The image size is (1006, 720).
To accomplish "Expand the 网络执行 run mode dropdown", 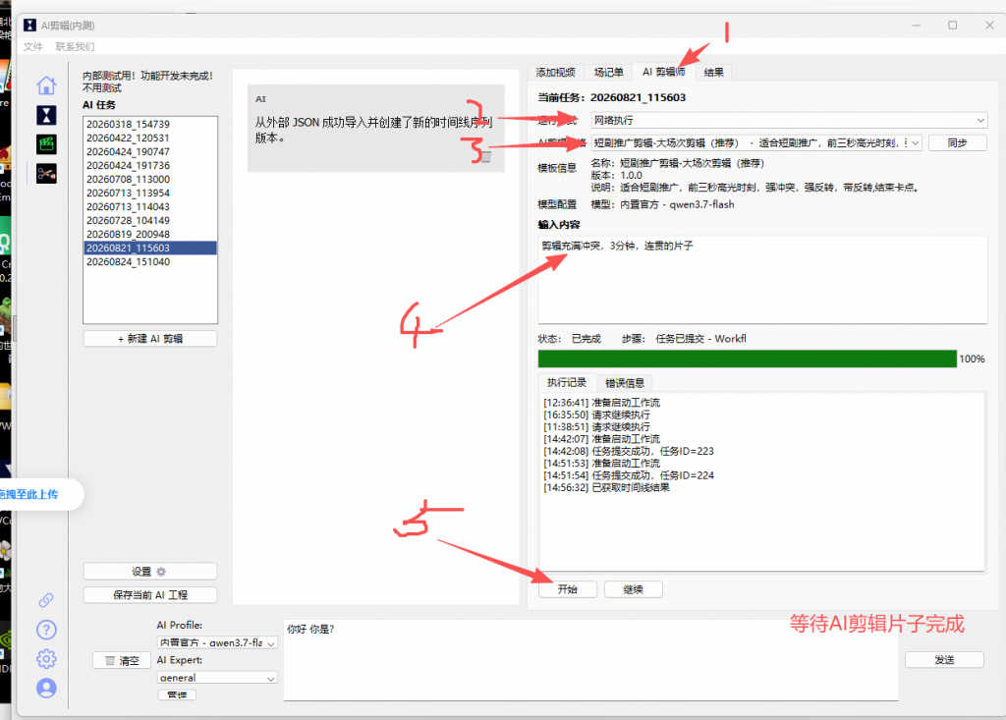I will pyautogui.click(x=789, y=120).
